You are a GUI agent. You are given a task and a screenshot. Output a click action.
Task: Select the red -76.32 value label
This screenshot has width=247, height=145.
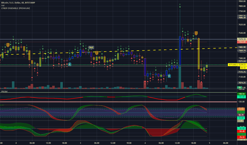click(241, 137)
